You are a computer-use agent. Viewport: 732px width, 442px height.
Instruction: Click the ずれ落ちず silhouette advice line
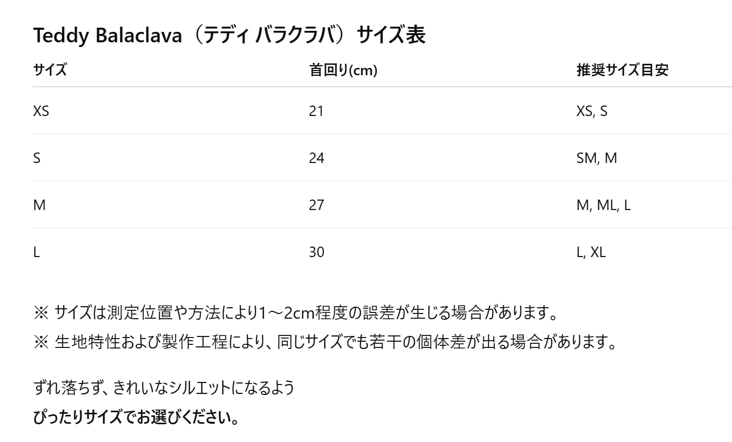click(x=164, y=388)
